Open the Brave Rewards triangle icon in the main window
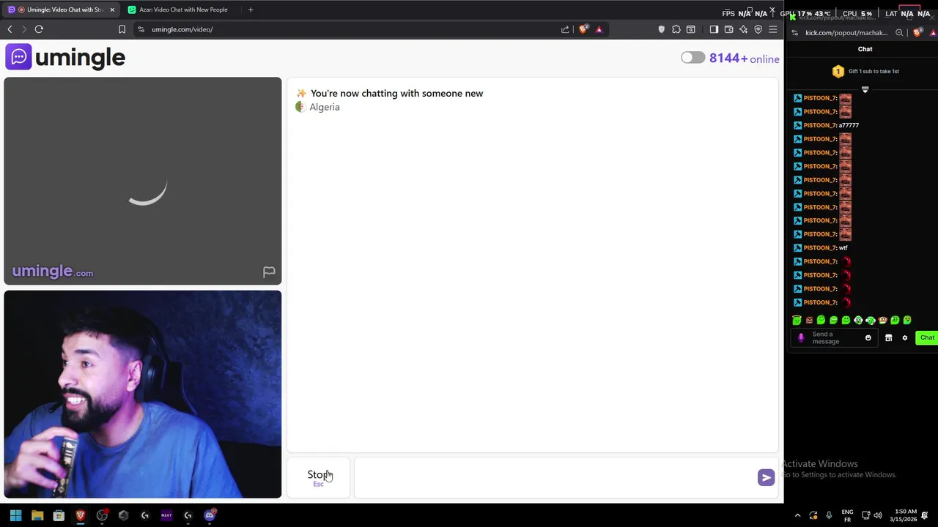The image size is (938, 527). coord(599,29)
